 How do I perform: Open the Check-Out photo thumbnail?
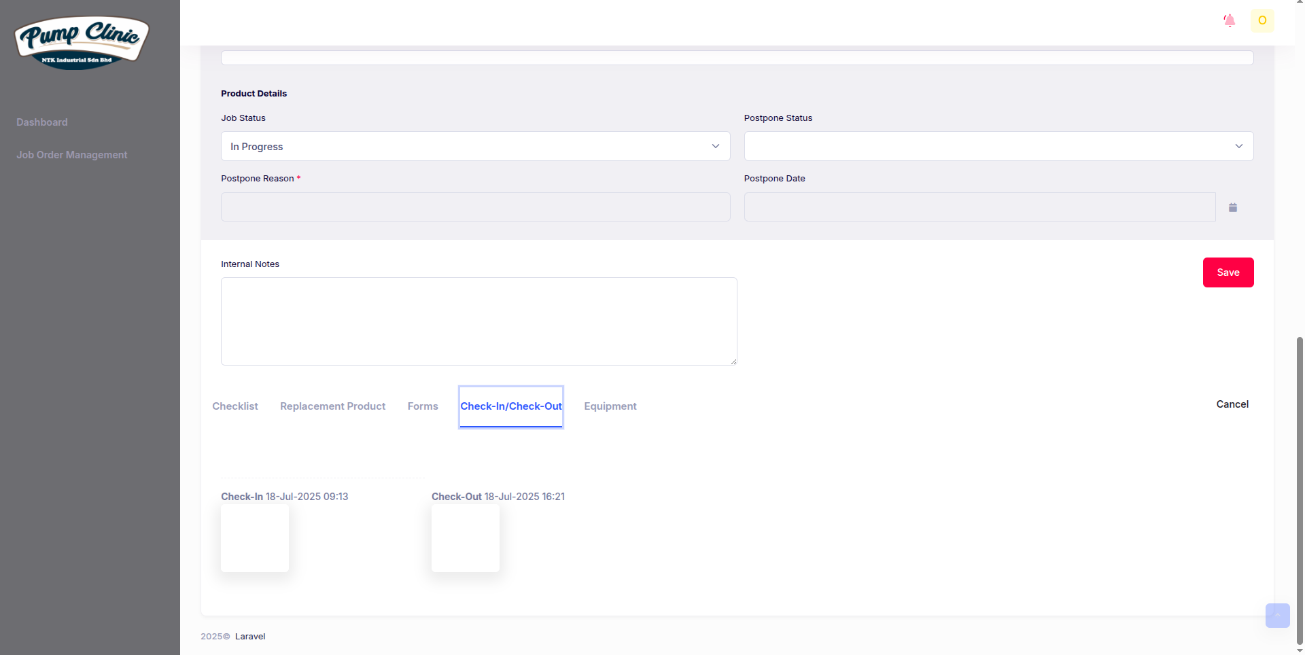coord(466,538)
